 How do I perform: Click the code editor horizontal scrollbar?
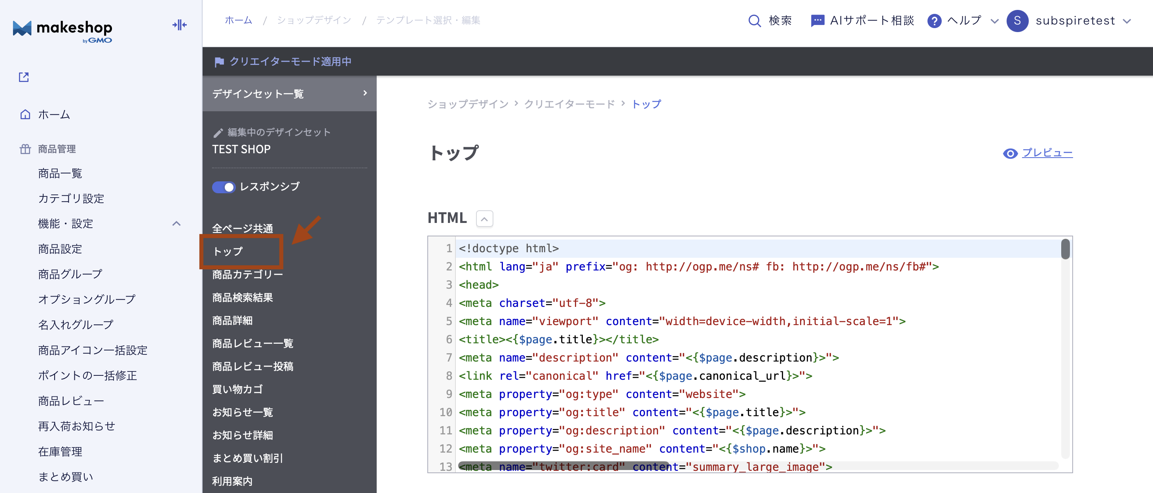click(563, 466)
